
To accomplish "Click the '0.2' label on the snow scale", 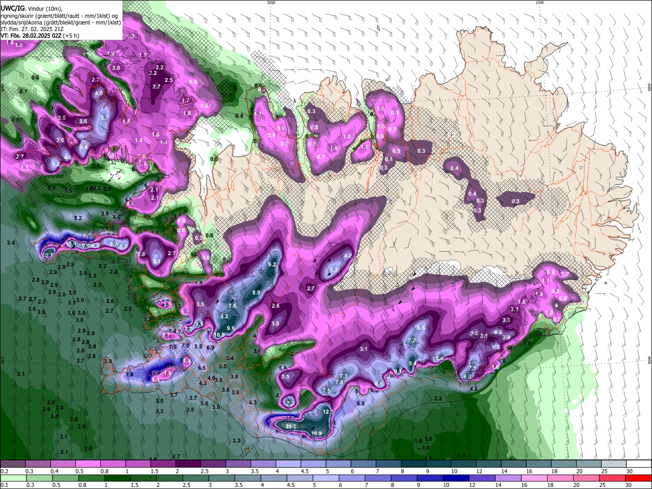I will click(x=4, y=471).
